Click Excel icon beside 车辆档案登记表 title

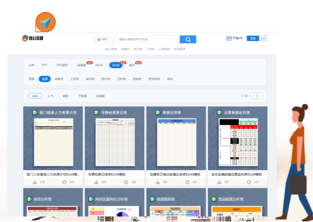(96, 112)
